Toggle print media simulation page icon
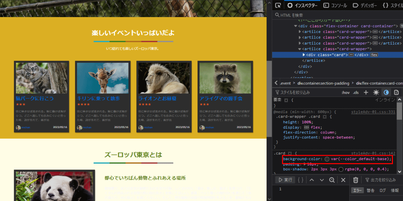 (396, 92)
